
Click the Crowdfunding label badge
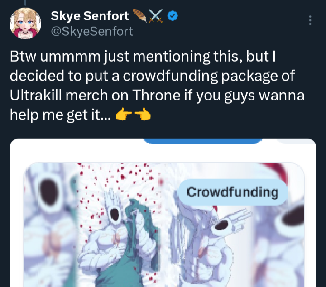(x=233, y=192)
